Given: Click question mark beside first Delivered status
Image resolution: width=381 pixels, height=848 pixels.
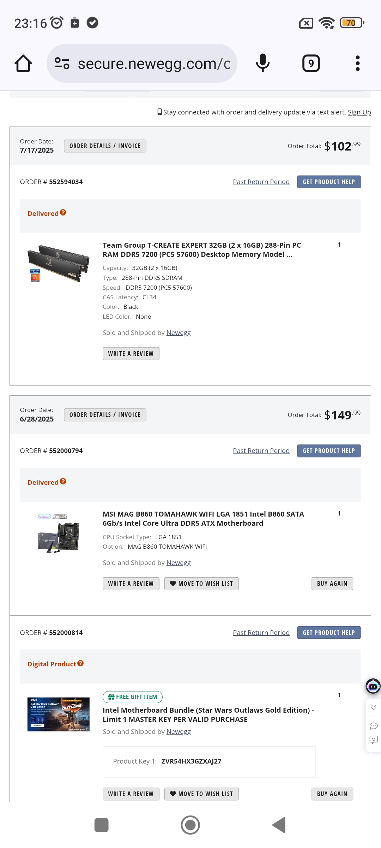Looking at the screenshot, I should pyautogui.click(x=63, y=213).
